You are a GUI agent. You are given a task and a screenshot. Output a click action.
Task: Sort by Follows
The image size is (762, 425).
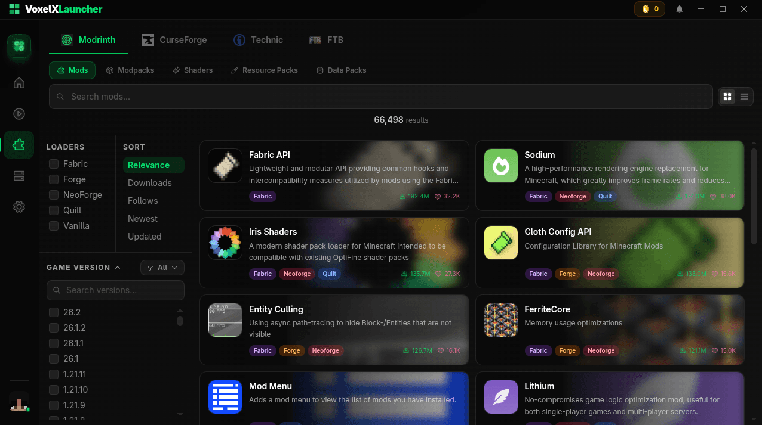pos(153,201)
